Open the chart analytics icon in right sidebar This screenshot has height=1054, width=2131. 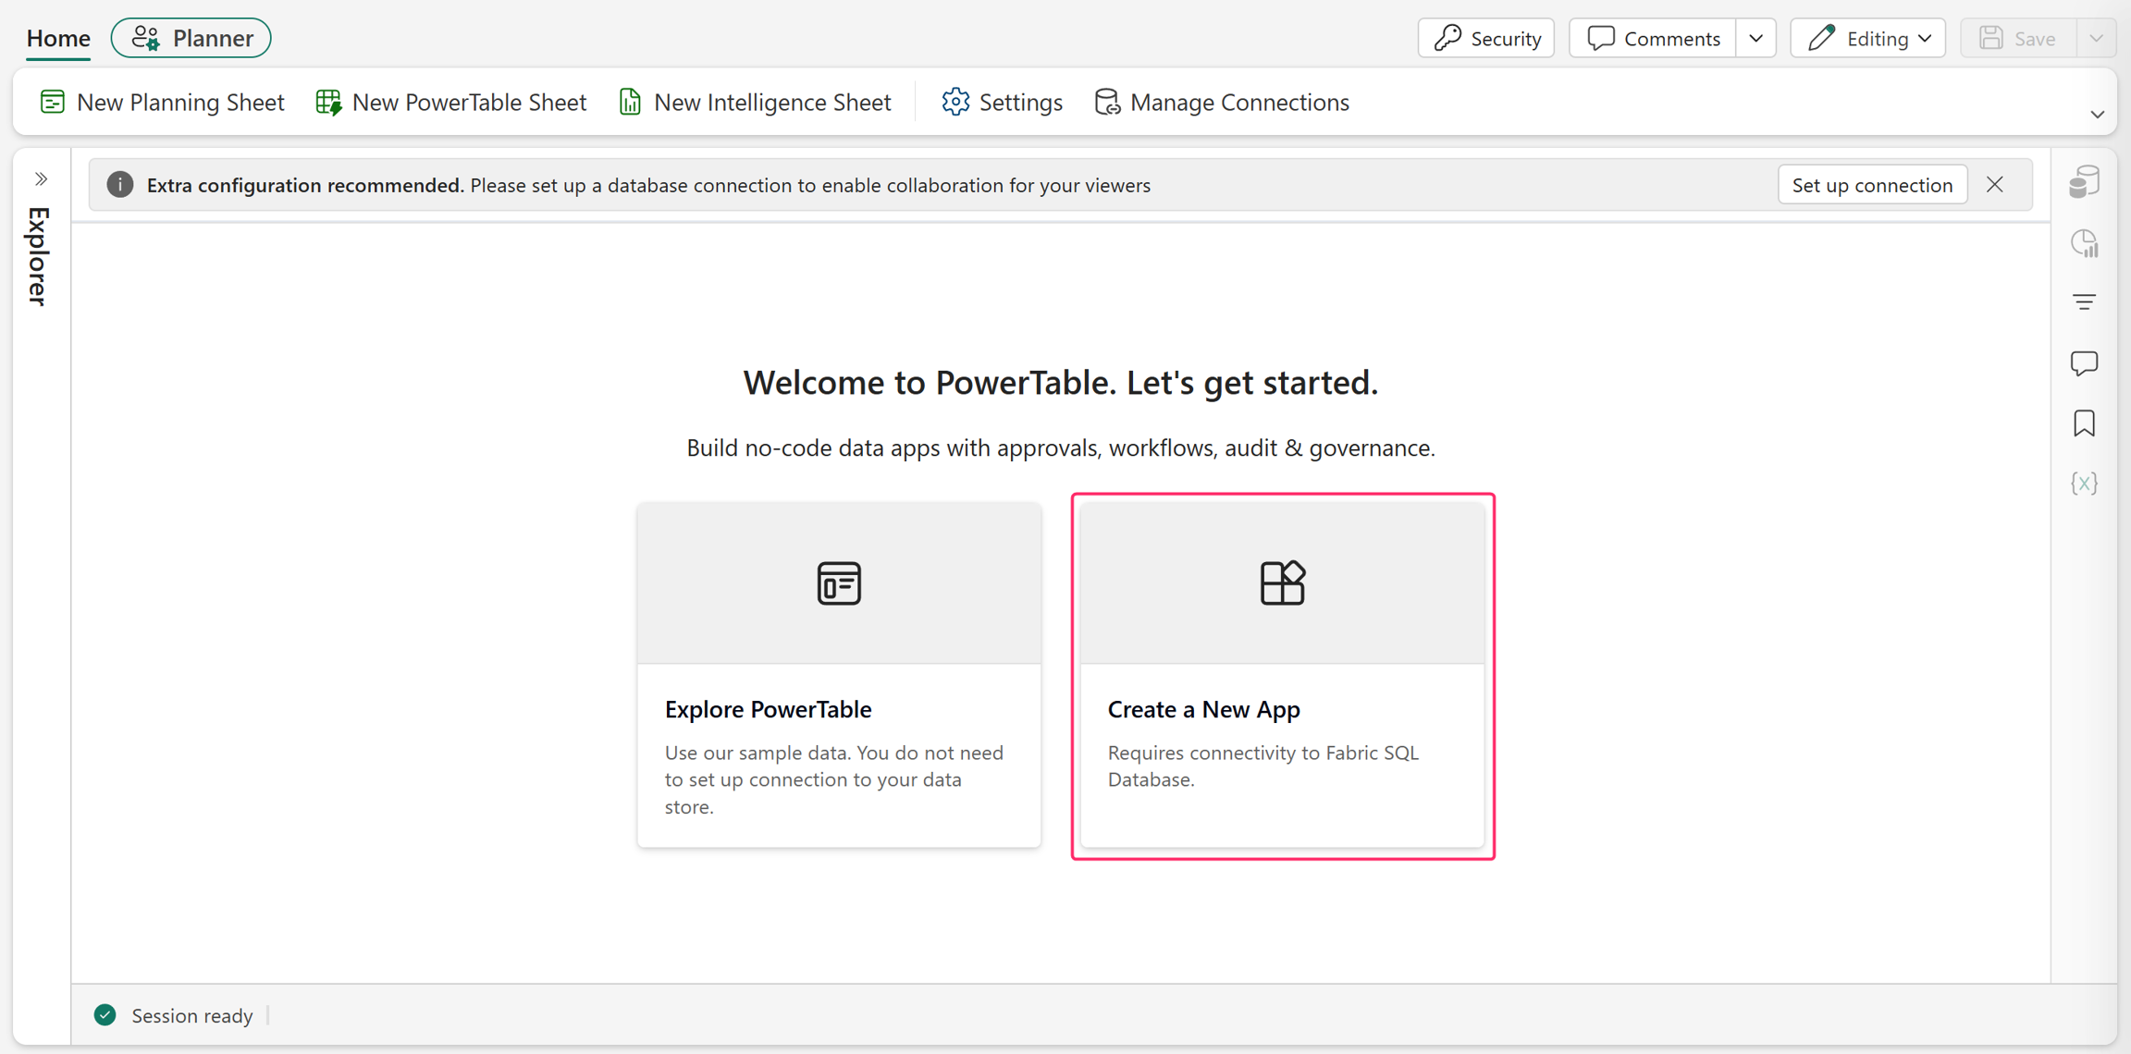click(x=2084, y=243)
